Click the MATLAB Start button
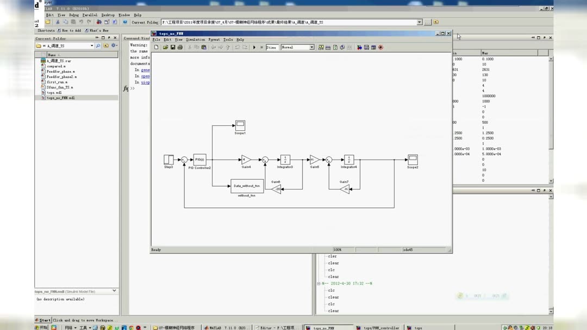 [x=43, y=320]
